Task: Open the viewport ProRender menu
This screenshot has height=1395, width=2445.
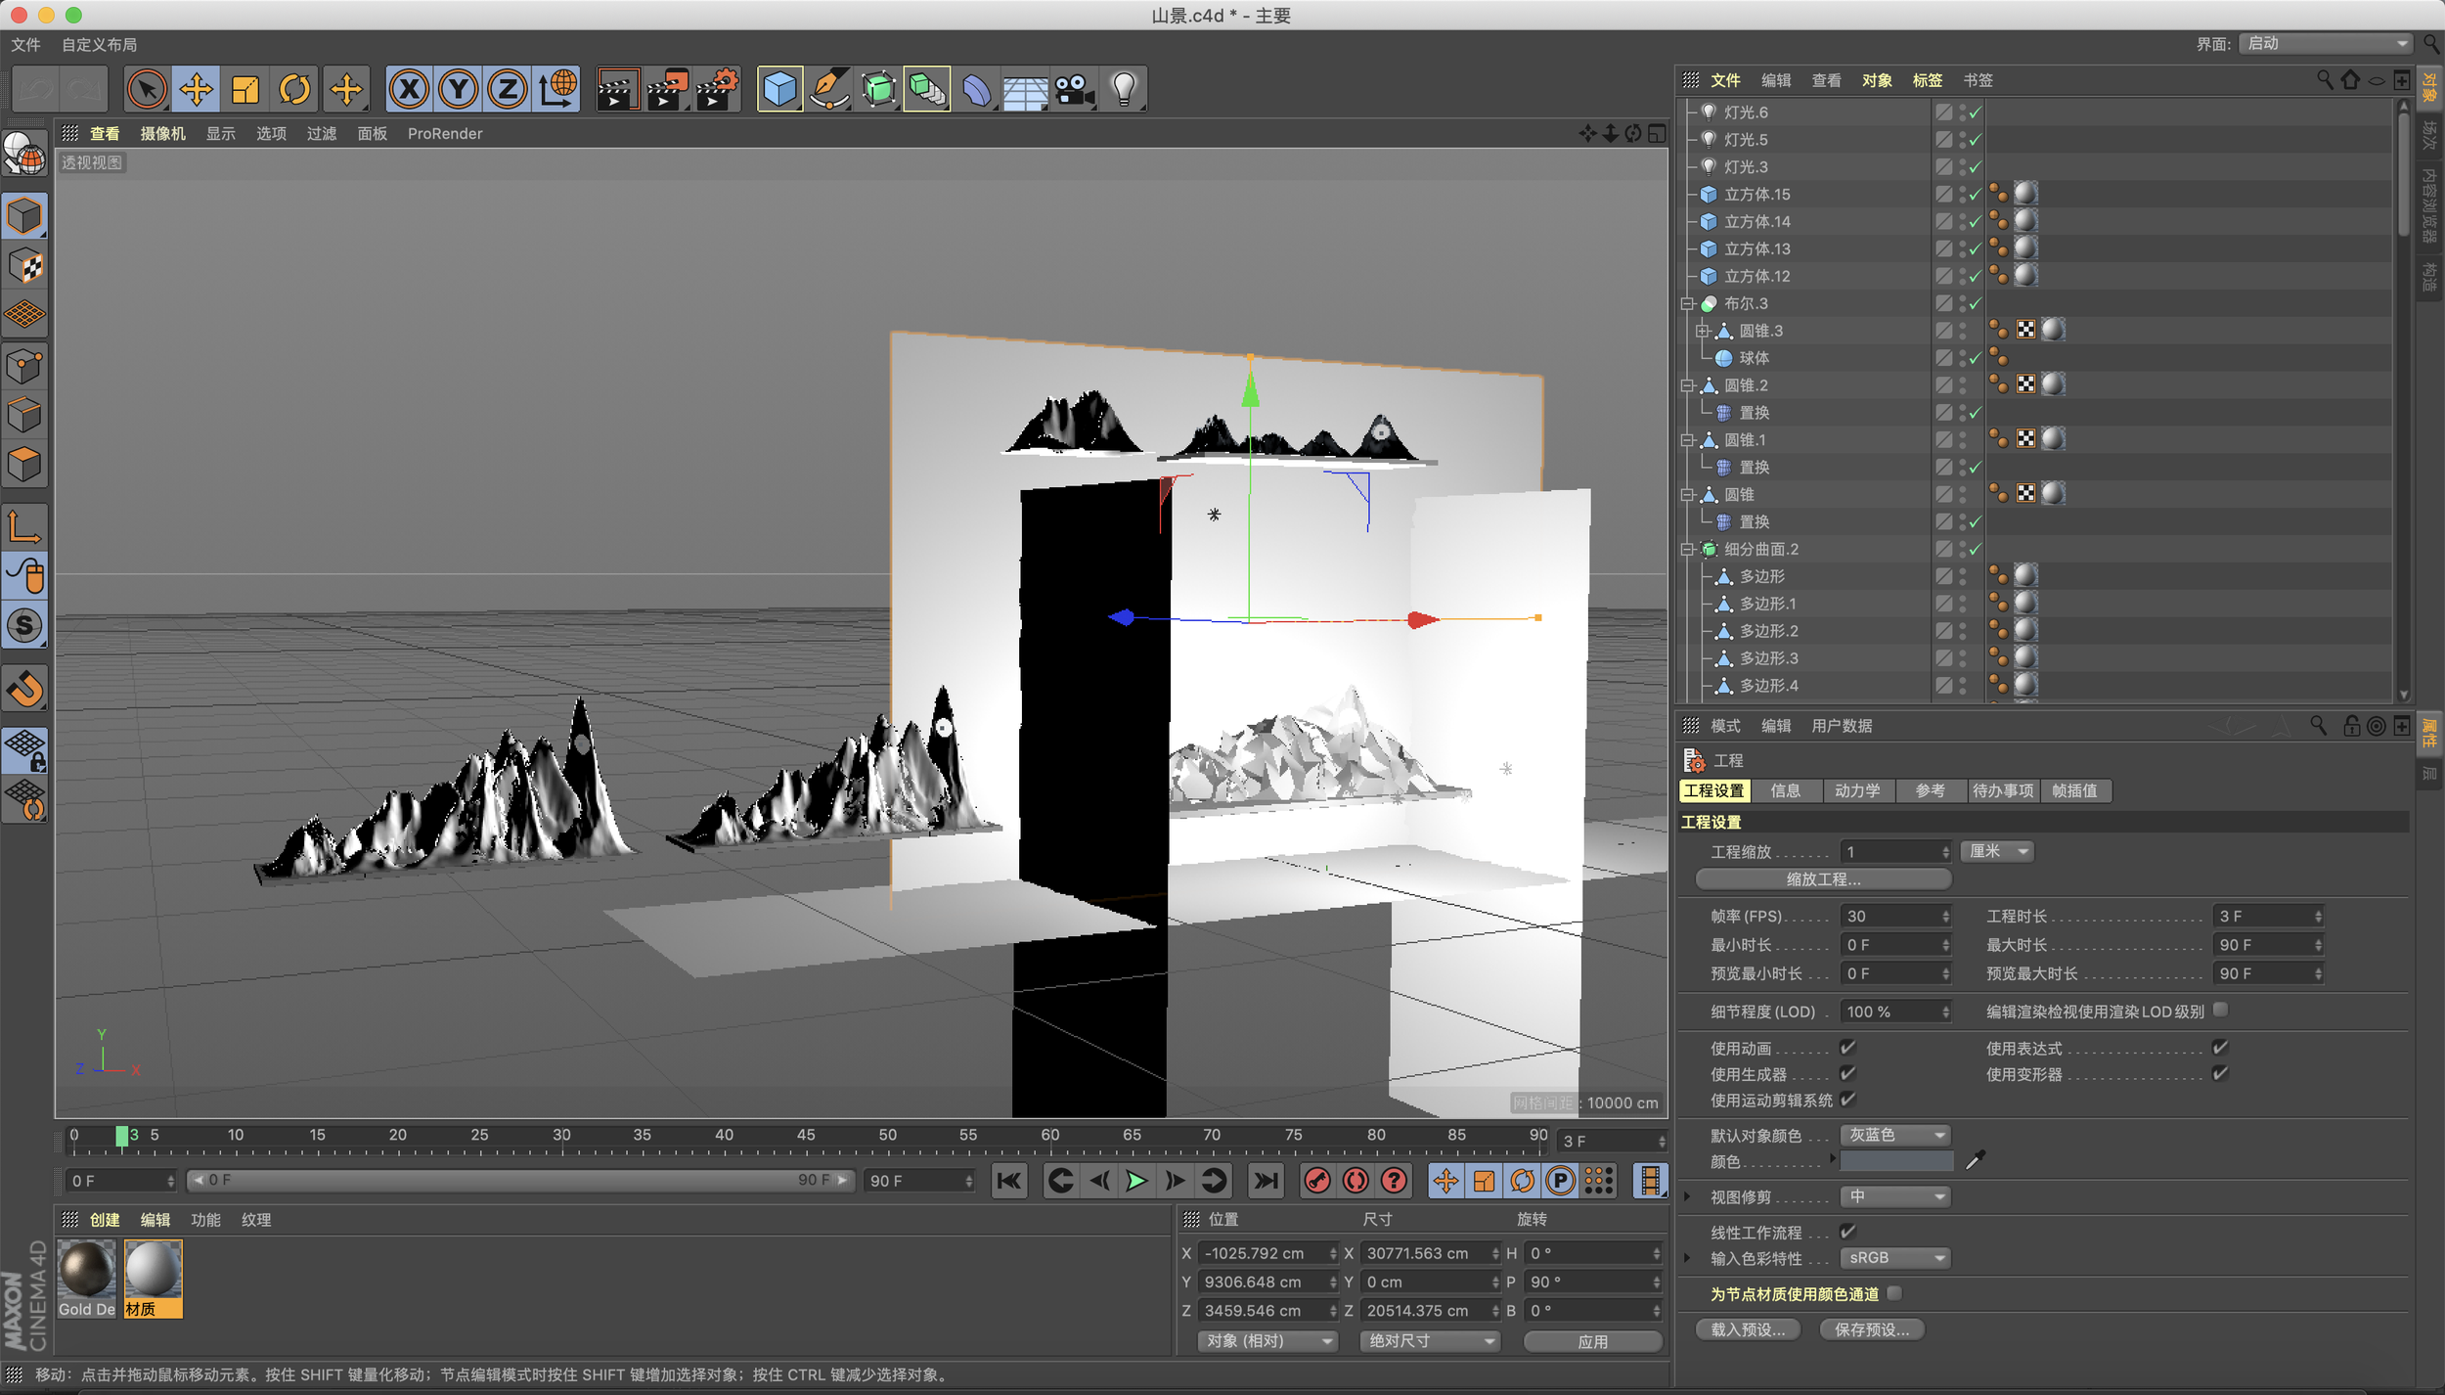Action: (x=445, y=134)
